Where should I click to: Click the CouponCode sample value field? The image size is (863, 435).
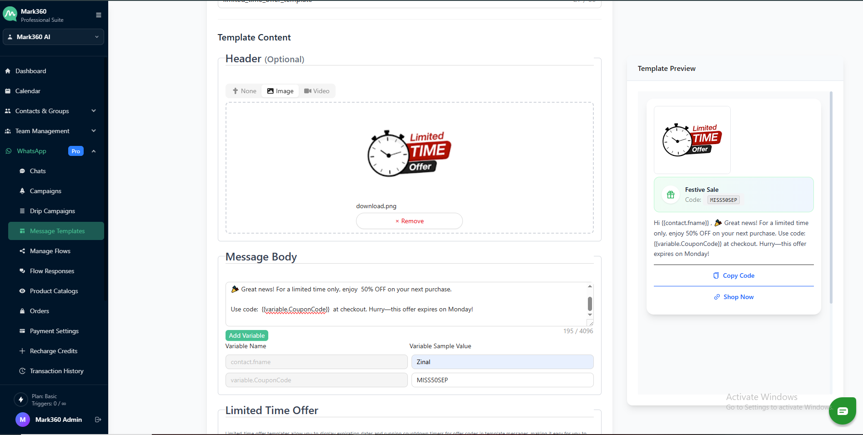pyautogui.click(x=502, y=380)
